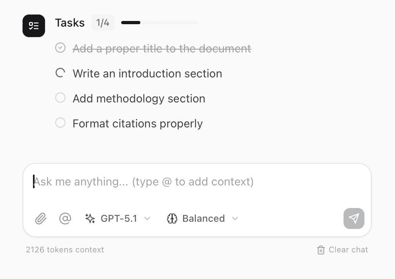This screenshot has height=279, width=395.
Task: Uncheck the completed document title task
Action: click(60, 48)
